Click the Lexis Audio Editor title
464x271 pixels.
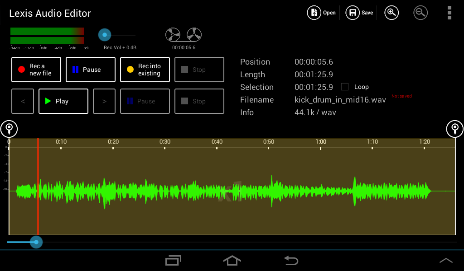click(50, 13)
